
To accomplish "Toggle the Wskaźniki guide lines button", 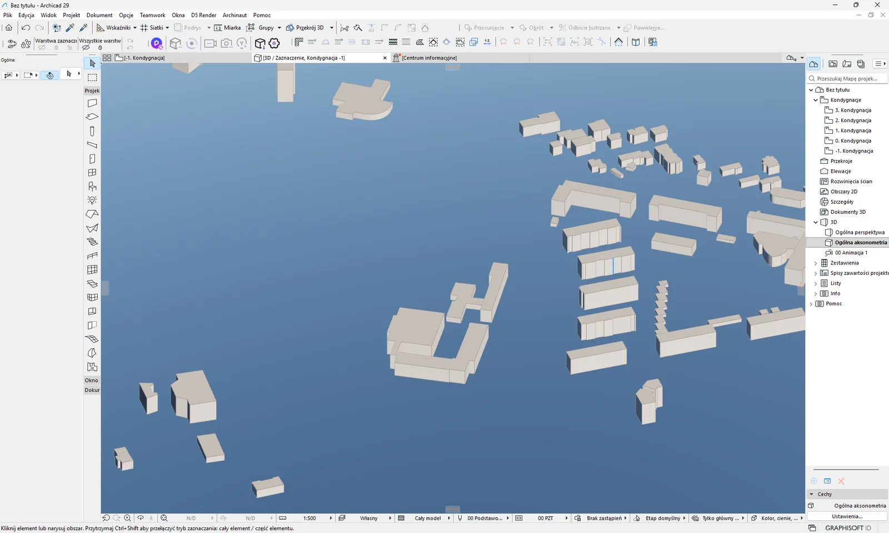I will (114, 28).
